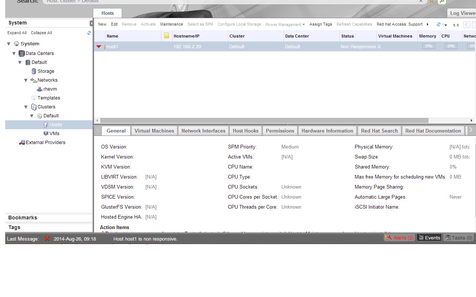Click the bookmark star next to search

[431, 1]
